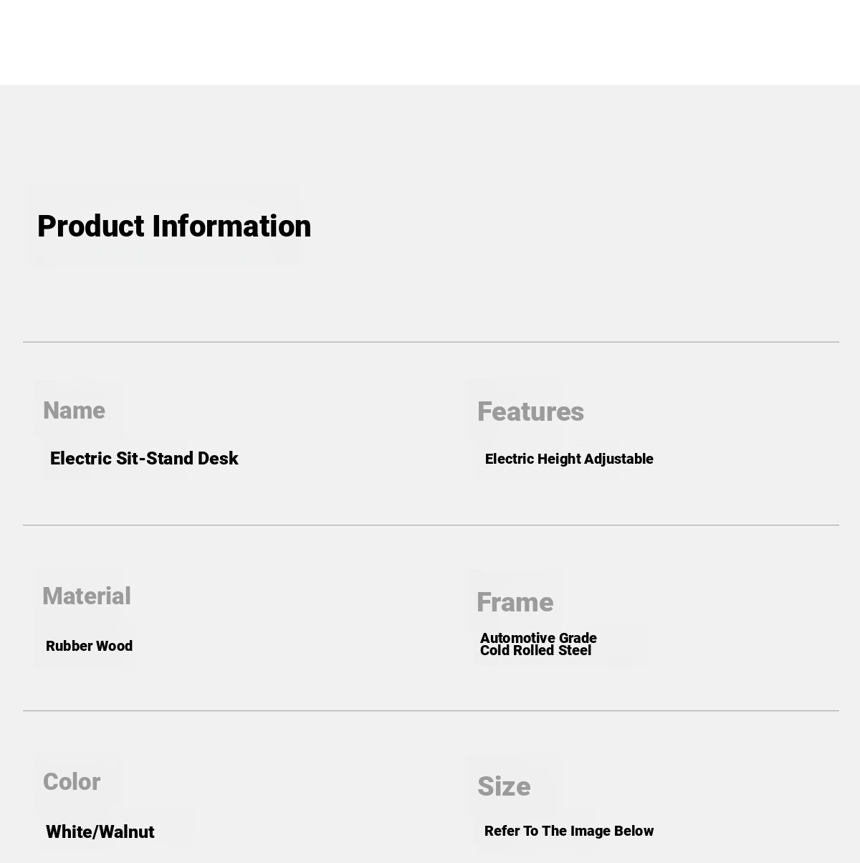Select the Size label

(x=504, y=787)
